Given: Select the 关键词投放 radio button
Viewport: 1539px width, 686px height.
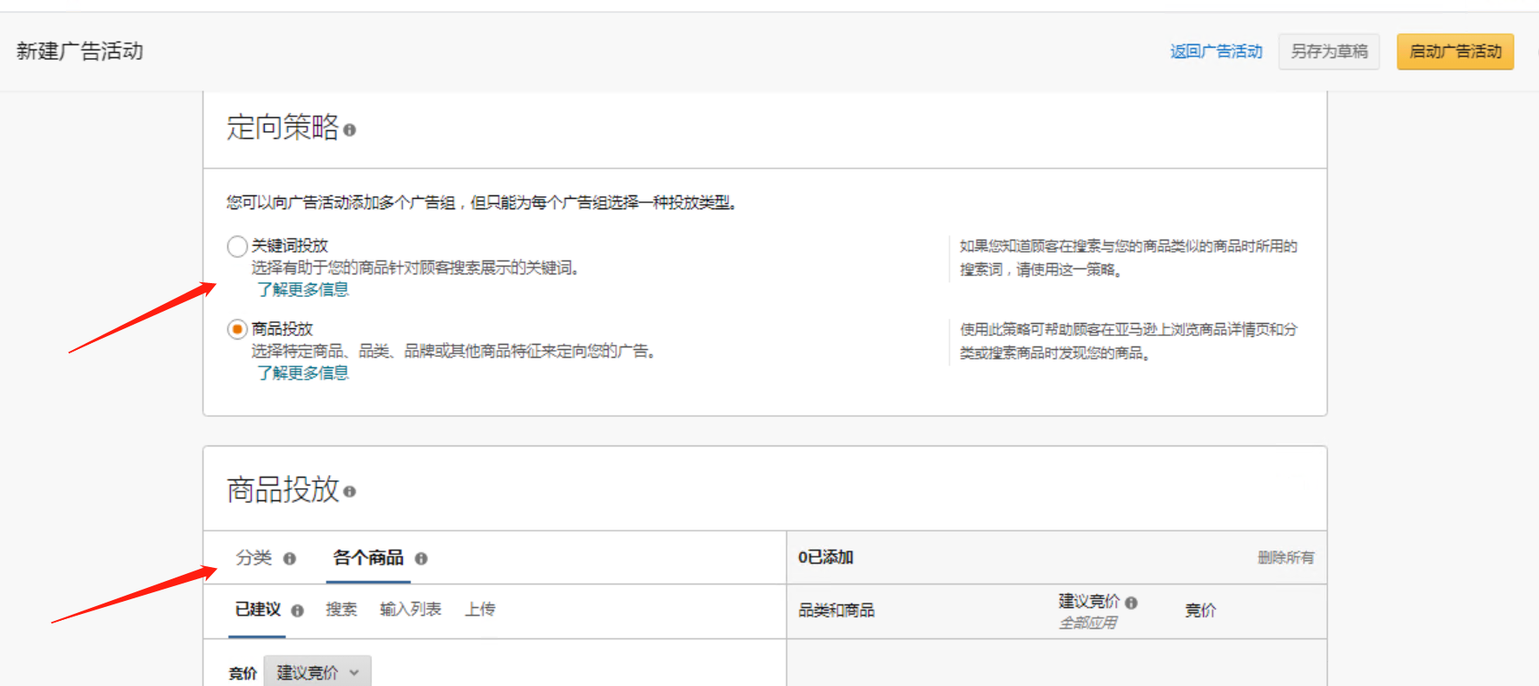Looking at the screenshot, I should click(x=237, y=246).
